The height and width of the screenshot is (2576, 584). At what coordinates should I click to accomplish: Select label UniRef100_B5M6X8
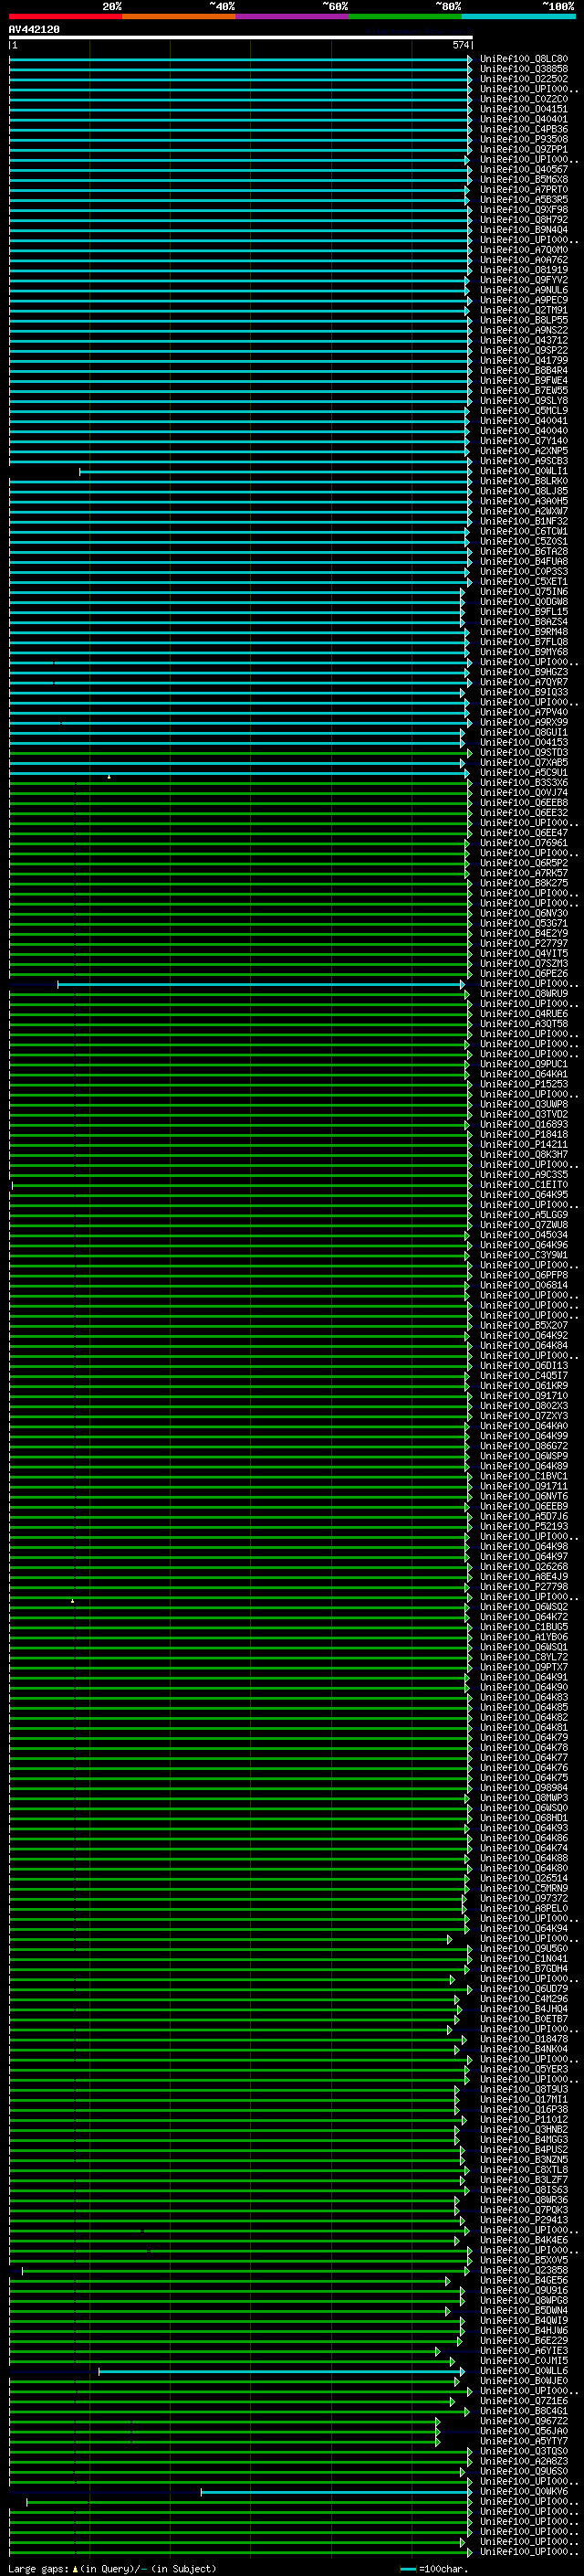pos(524,179)
